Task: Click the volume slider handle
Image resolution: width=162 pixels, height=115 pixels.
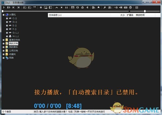Action: [x=145, y=11]
